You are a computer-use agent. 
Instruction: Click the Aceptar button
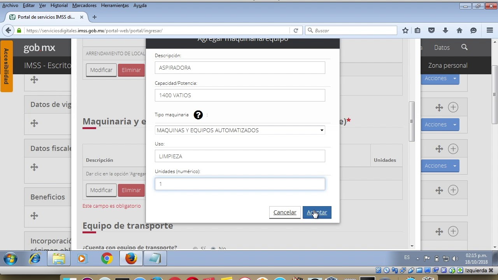[x=317, y=212]
